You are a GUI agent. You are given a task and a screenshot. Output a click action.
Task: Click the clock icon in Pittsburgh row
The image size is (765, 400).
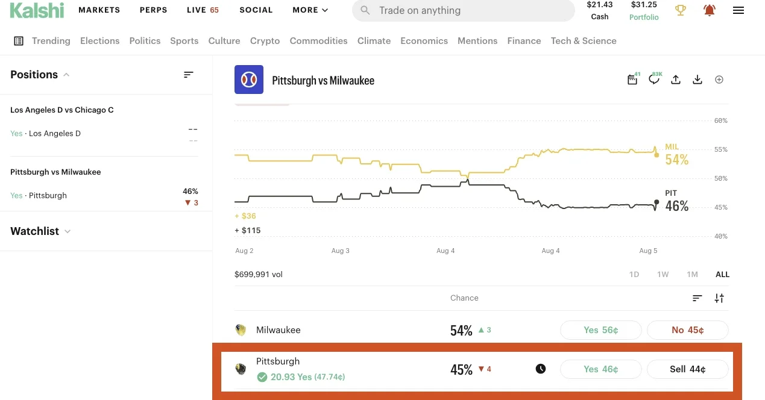coord(541,369)
